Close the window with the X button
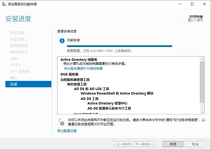This screenshot has height=150, width=211. (204, 4)
